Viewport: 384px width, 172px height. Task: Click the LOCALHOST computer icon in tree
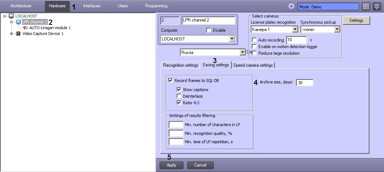point(11,16)
